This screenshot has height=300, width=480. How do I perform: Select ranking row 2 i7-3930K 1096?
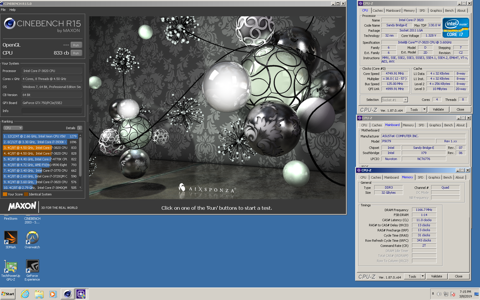pos(40,142)
